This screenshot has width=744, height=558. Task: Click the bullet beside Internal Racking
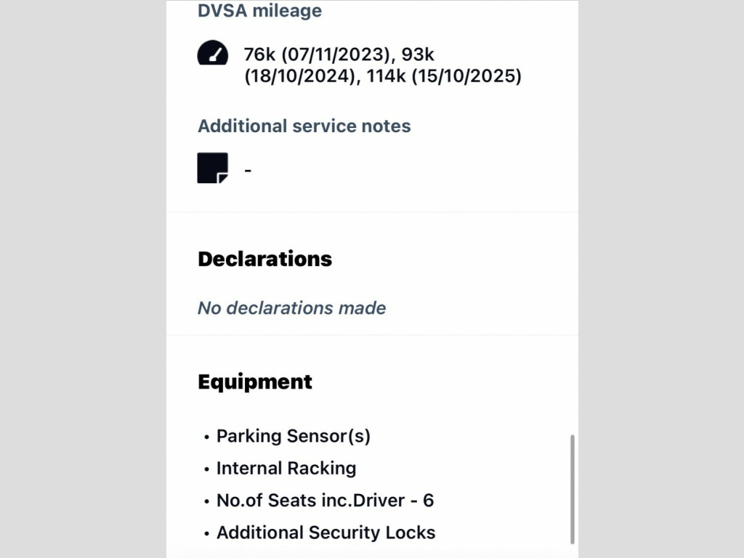point(206,469)
